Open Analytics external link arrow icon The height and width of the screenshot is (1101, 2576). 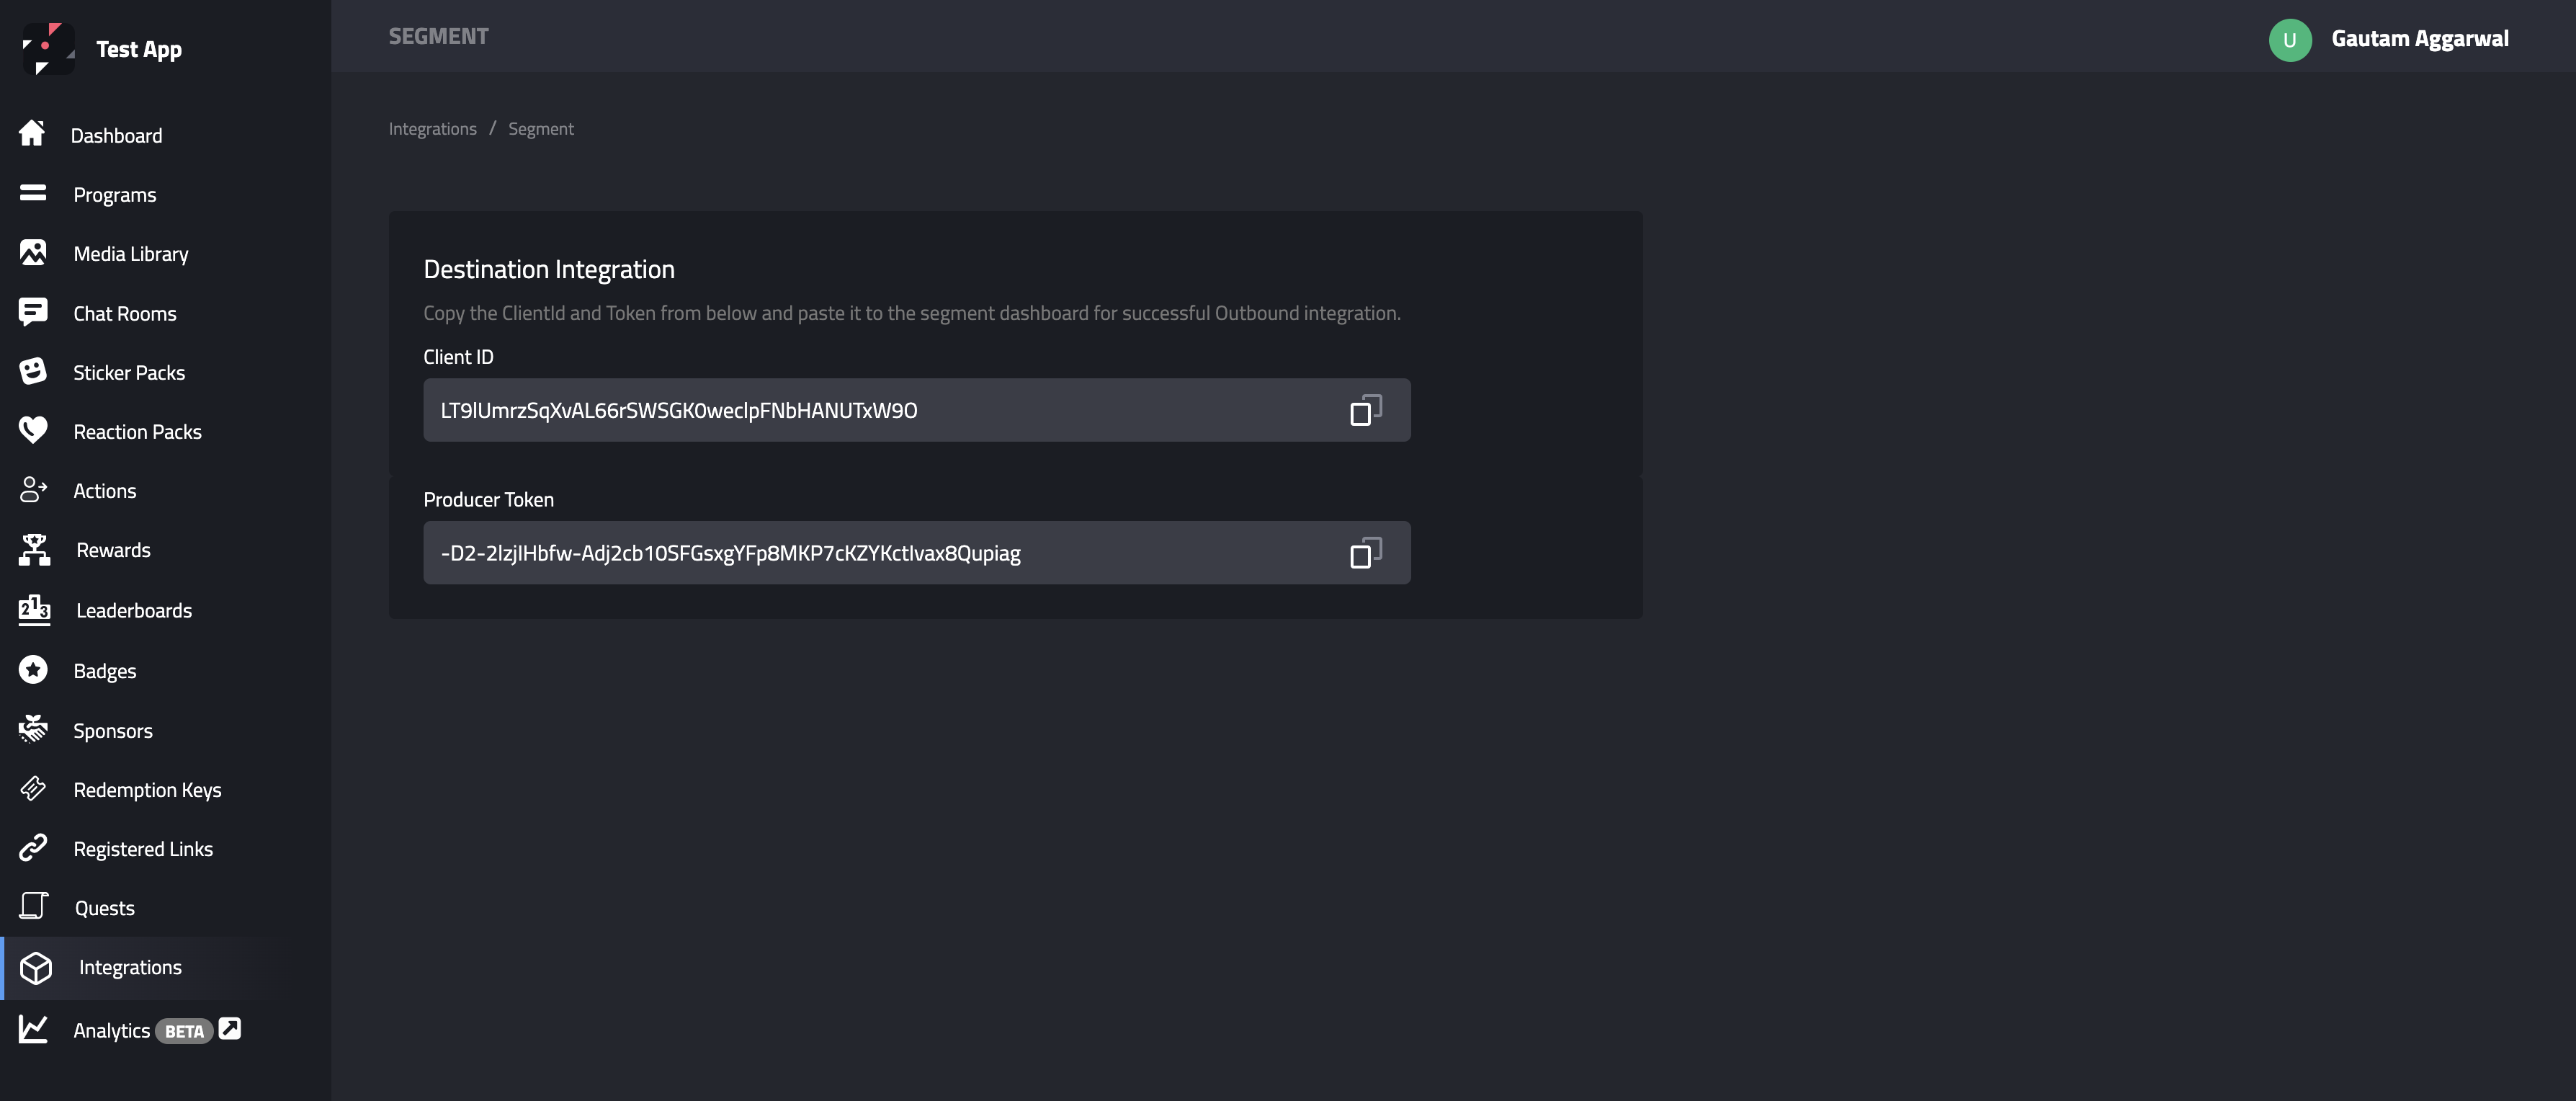pos(230,1028)
